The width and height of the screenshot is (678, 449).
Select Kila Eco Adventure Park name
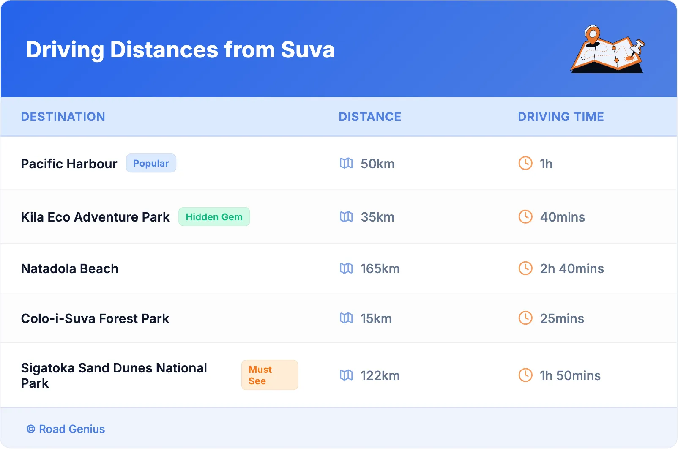click(x=95, y=217)
